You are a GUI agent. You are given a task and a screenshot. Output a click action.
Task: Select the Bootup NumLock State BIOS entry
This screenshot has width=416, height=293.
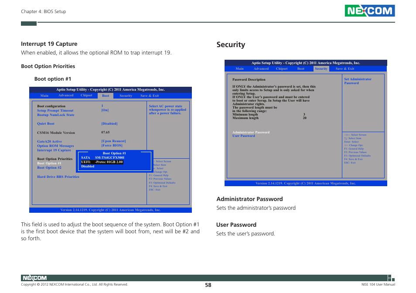pyautogui.click(x=56, y=115)
